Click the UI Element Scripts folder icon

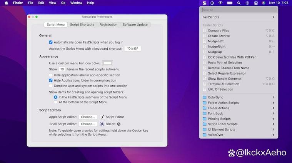click(x=205, y=129)
